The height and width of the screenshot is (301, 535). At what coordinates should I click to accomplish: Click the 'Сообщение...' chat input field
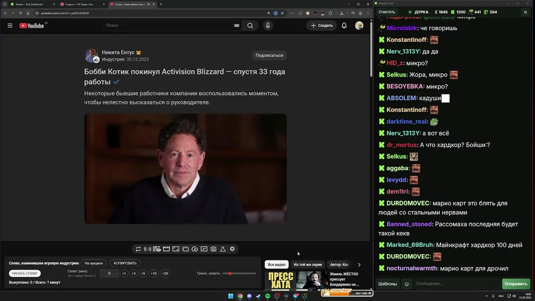pyautogui.click(x=457, y=284)
